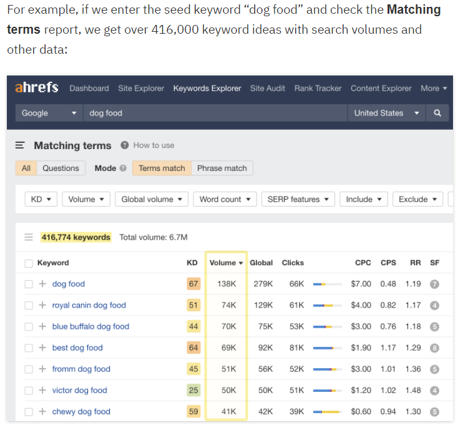The height and width of the screenshot is (428, 458).
Task: Add dog food keyword with plus icon
Action: (42, 283)
